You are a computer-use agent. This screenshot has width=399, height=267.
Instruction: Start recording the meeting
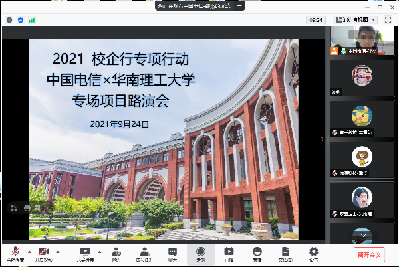201,252
